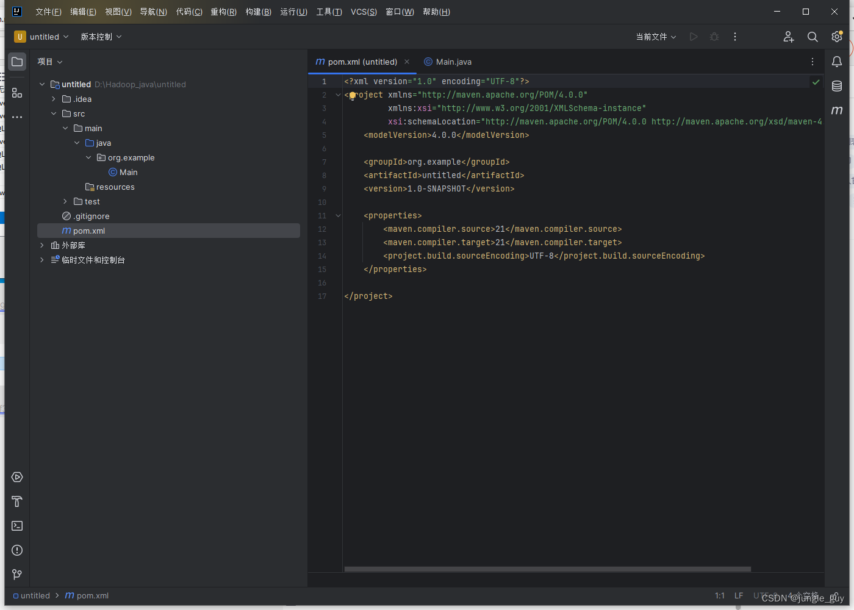Screen dimensions: 854x610
Task: Open the Git version control tool window
Action: point(17,575)
